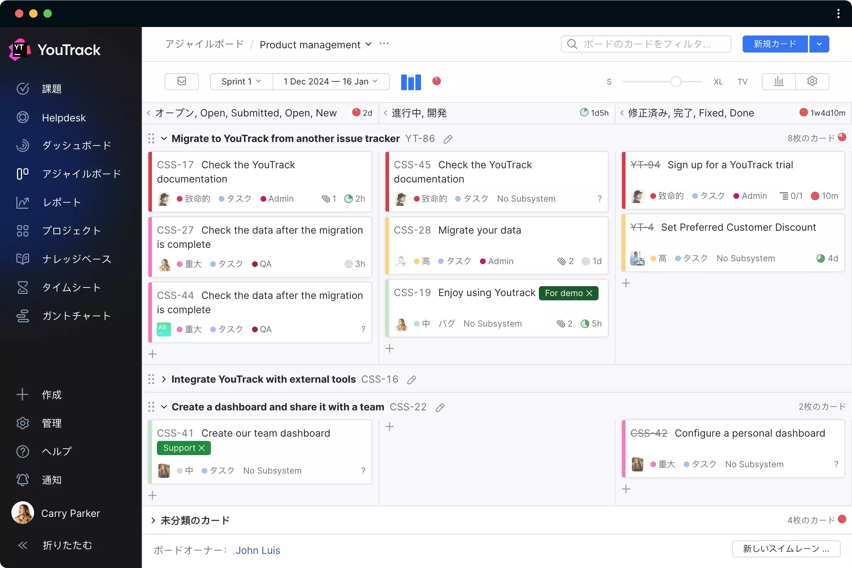Remove the For demo tag from CSS-19

click(589, 293)
